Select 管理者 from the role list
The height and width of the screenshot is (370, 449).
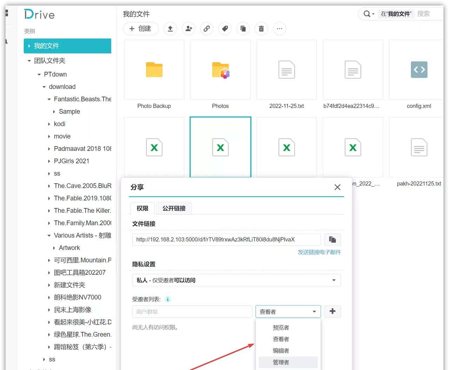[281, 362]
